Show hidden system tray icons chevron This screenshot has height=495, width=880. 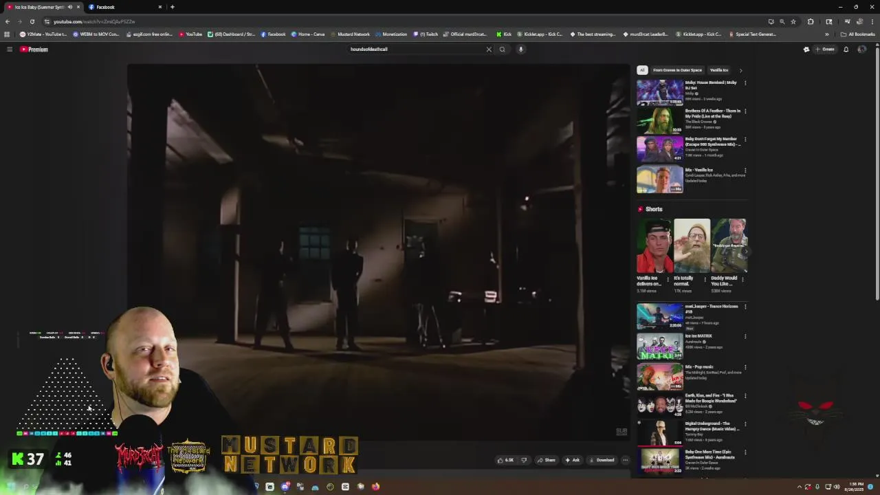pos(799,487)
